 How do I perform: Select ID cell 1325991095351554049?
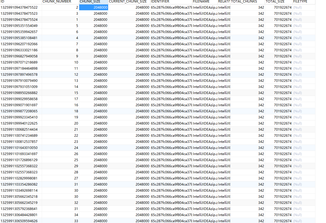point(21,26)
